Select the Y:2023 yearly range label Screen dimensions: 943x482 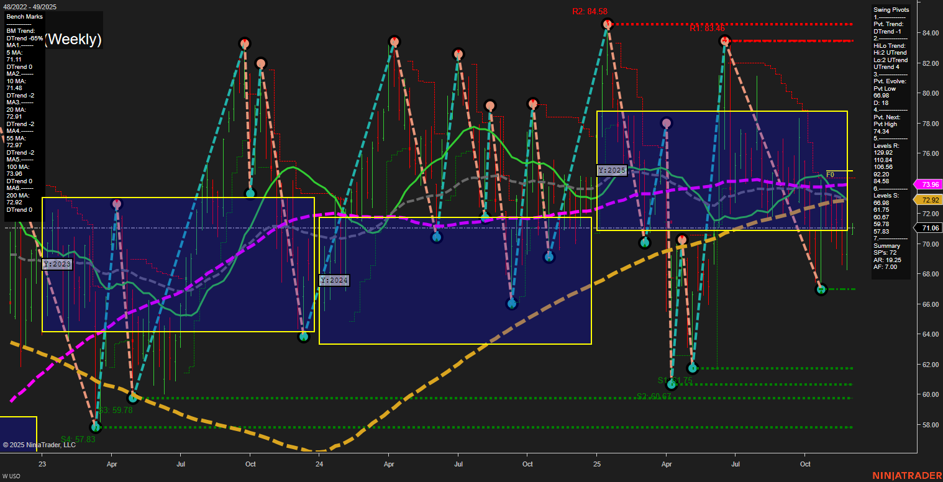[58, 265]
